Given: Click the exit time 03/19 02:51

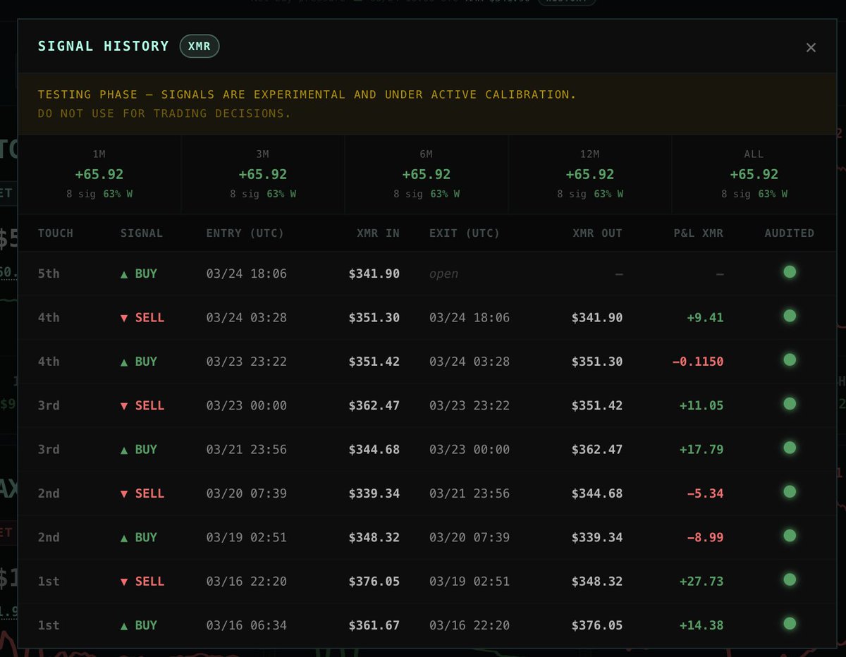Looking at the screenshot, I should [470, 581].
